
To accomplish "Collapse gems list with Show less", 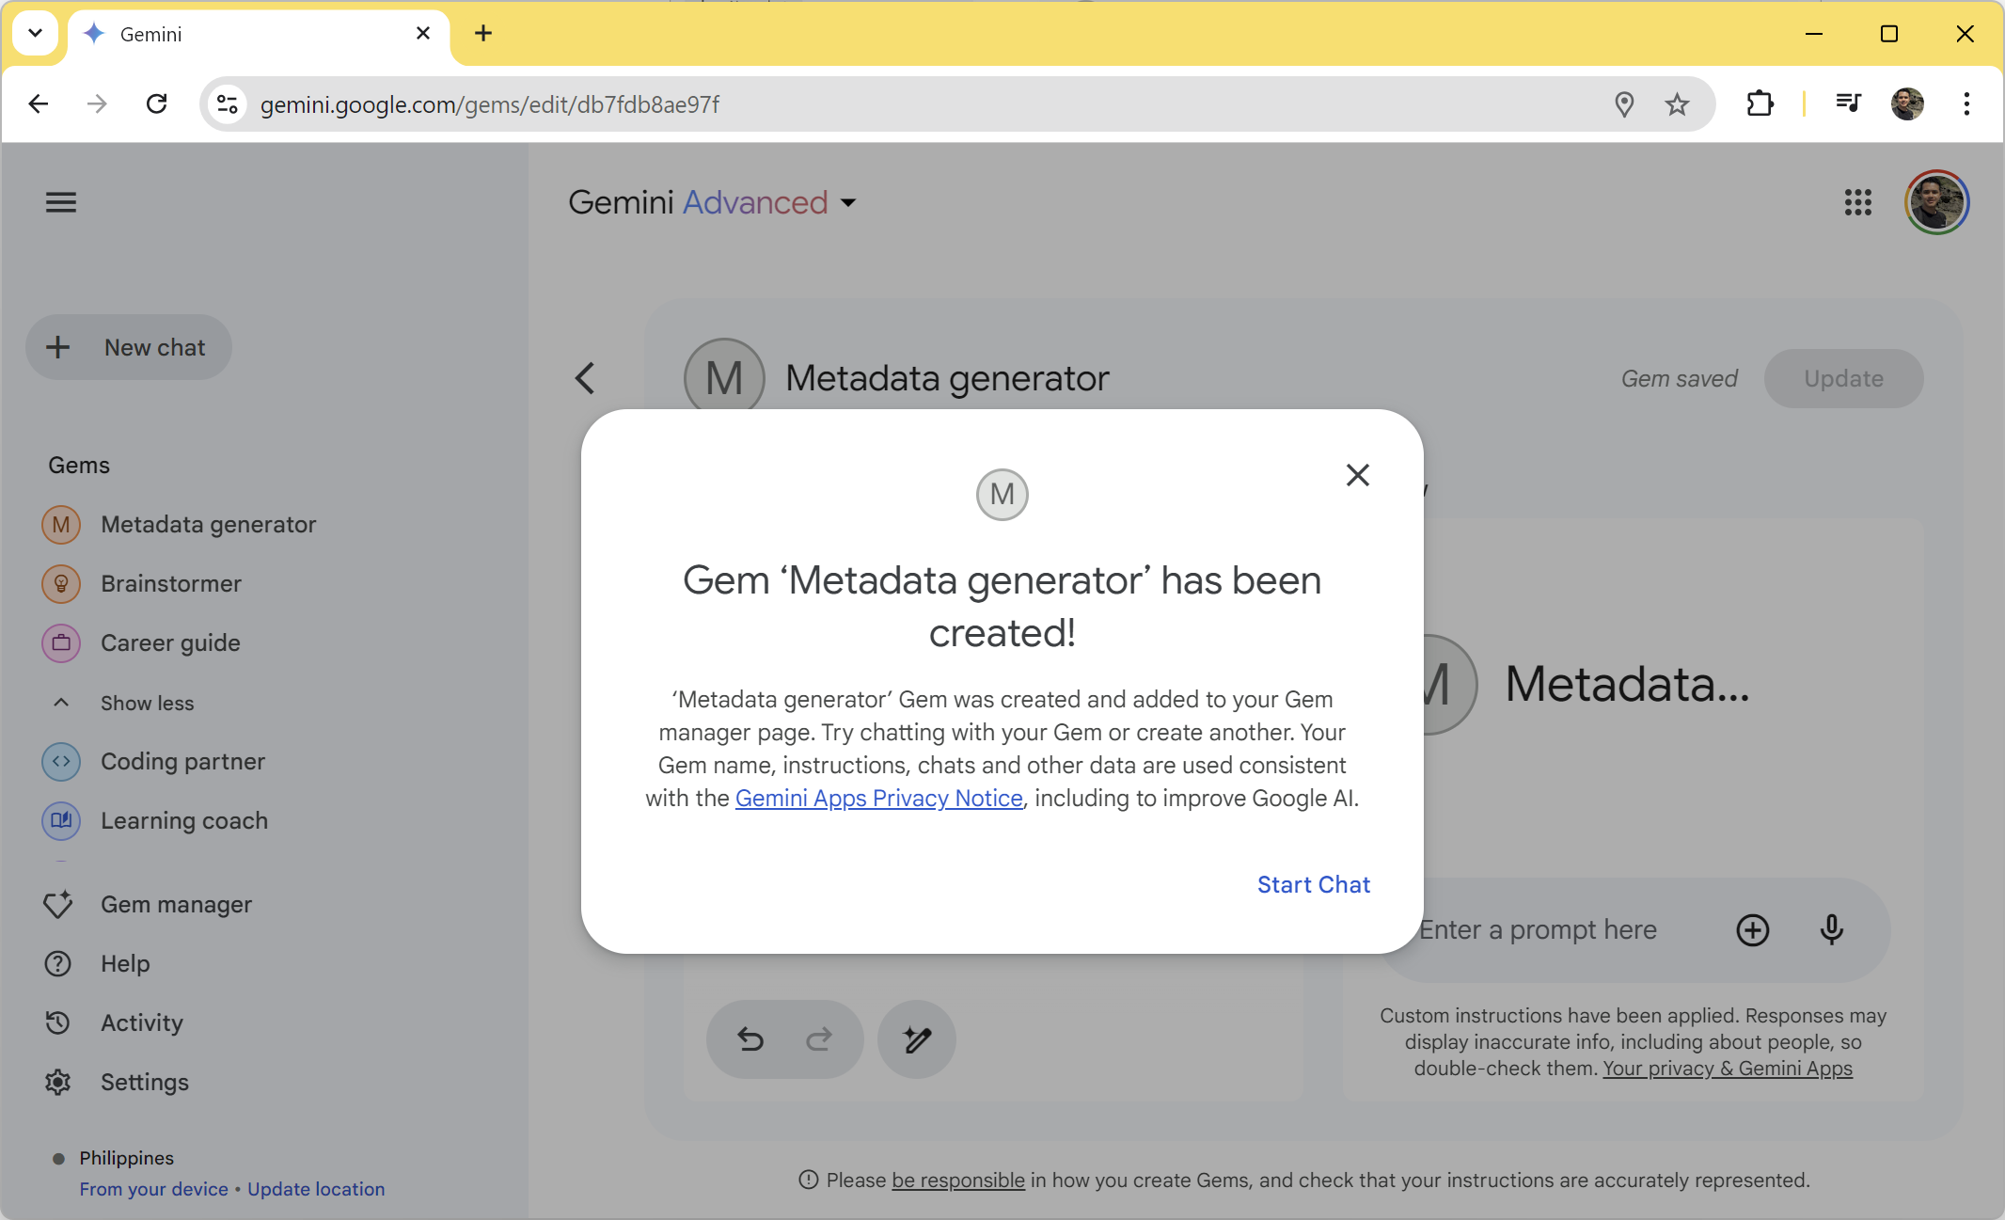I will (x=148, y=703).
